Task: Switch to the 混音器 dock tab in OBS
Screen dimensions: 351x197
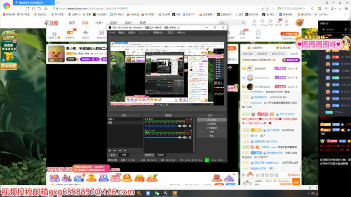Action: [160, 155]
